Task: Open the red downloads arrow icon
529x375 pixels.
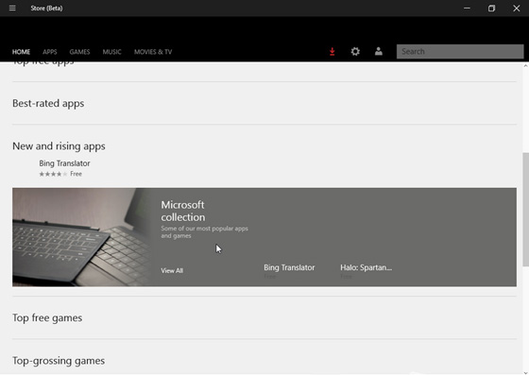Action: click(332, 52)
